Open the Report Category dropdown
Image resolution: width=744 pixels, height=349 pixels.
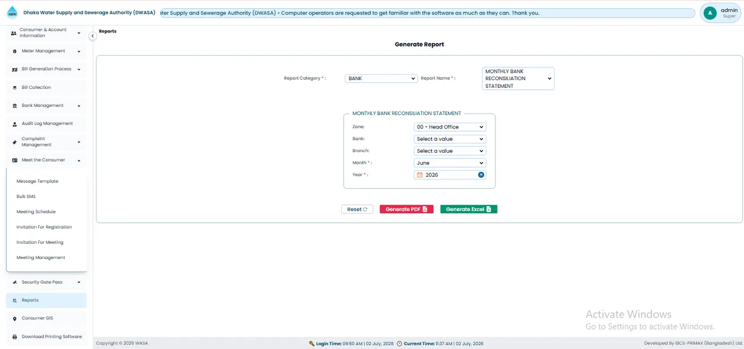point(381,78)
